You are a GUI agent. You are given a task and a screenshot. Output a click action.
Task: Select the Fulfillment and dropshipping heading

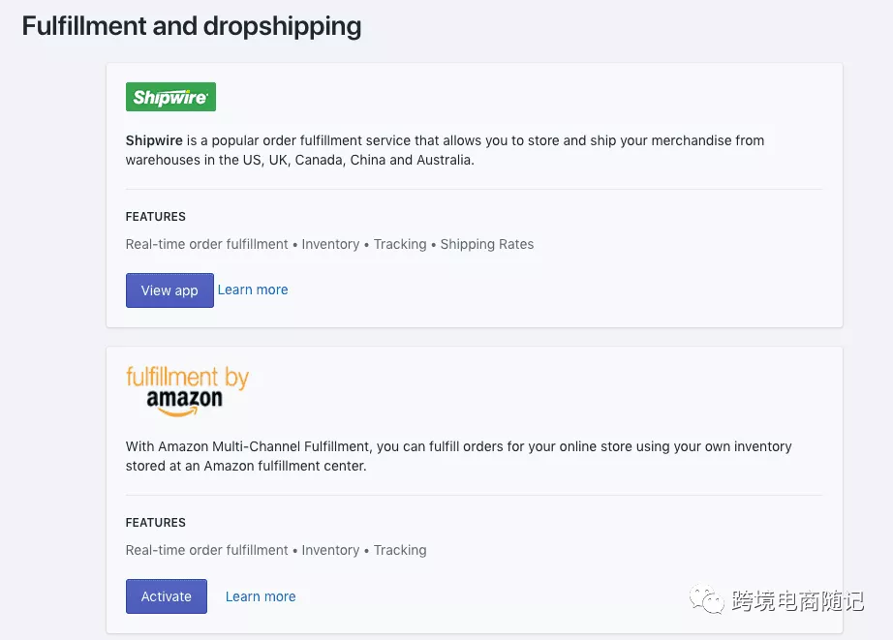coord(192,26)
